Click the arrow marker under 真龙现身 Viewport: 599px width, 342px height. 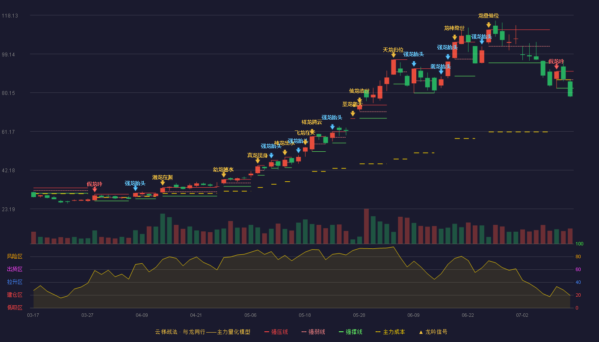258,161
